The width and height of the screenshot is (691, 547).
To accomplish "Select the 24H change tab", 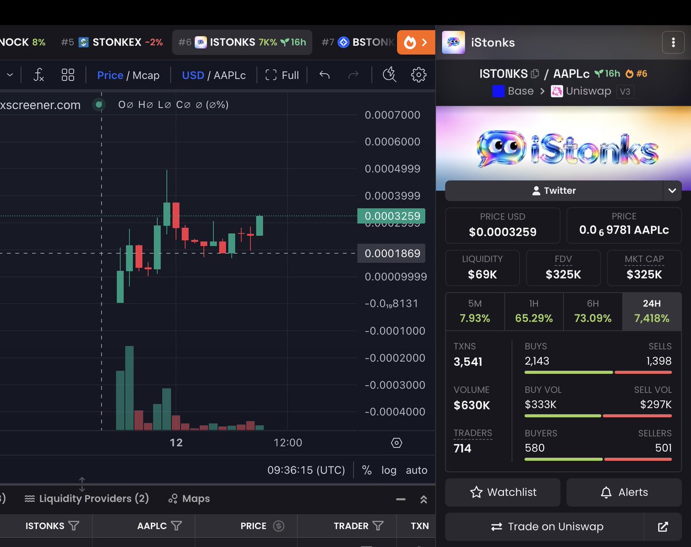I will (x=652, y=311).
